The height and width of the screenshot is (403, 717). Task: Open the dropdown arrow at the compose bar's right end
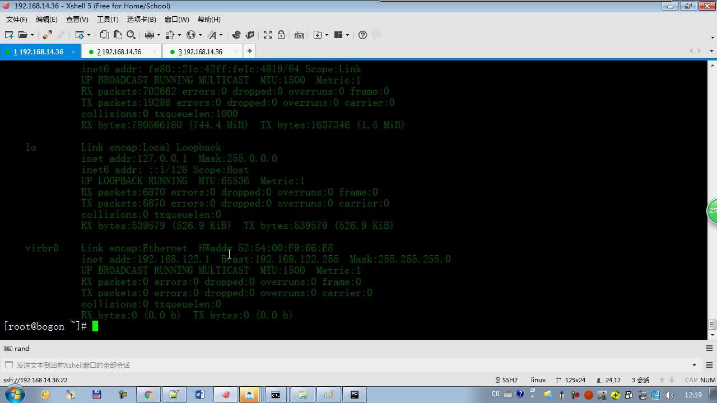[695, 365]
